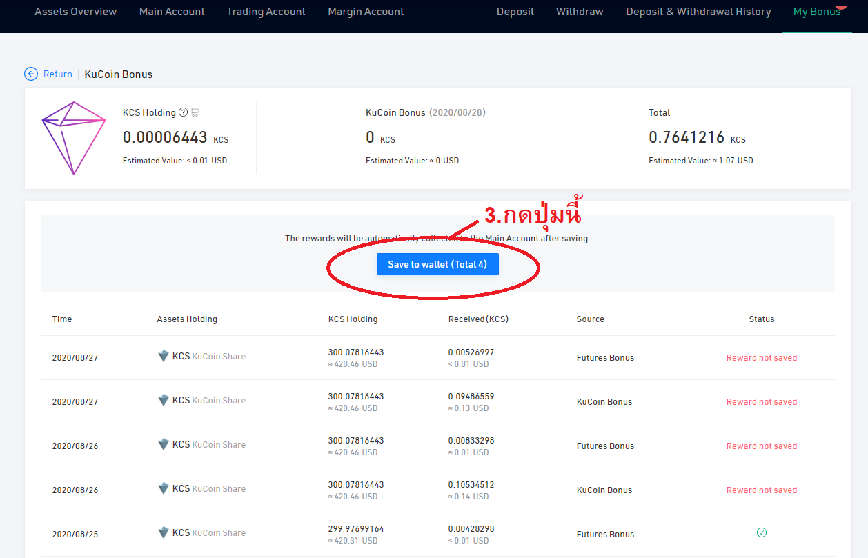Click the Source column header
The image size is (868, 558).
(591, 319)
